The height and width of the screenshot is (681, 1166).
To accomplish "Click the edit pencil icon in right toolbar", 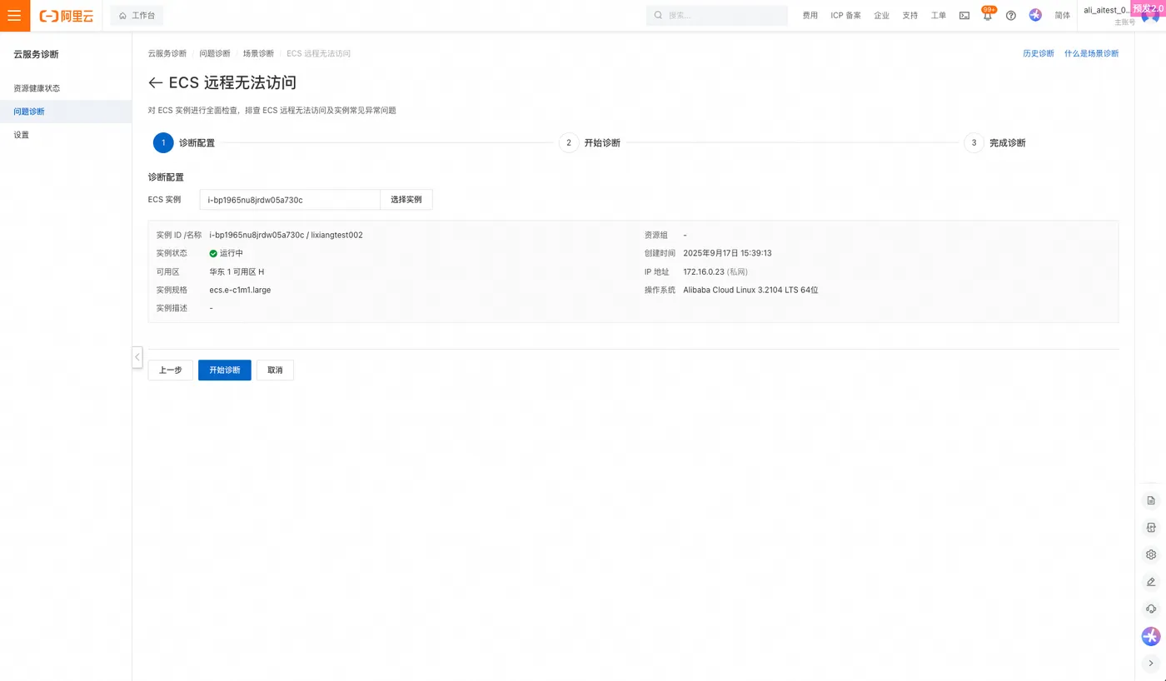I will point(1151,582).
